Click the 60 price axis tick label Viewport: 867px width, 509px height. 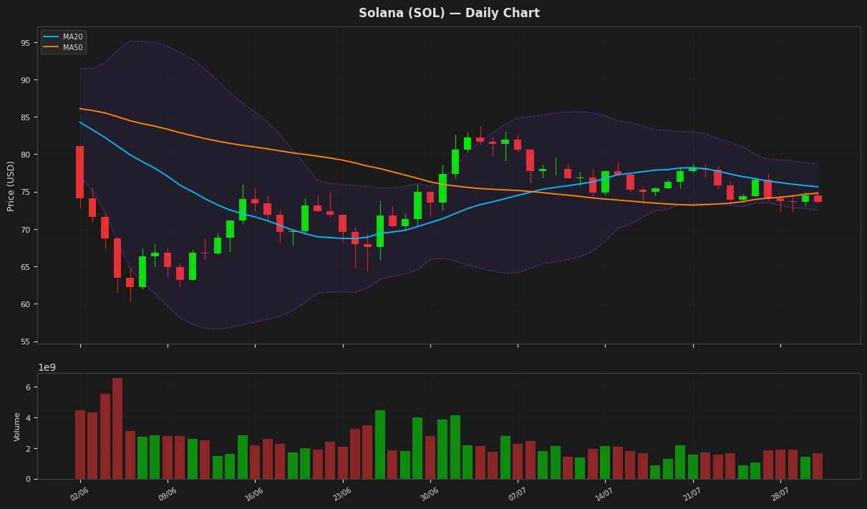pyautogui.click(x=25, y=304)
